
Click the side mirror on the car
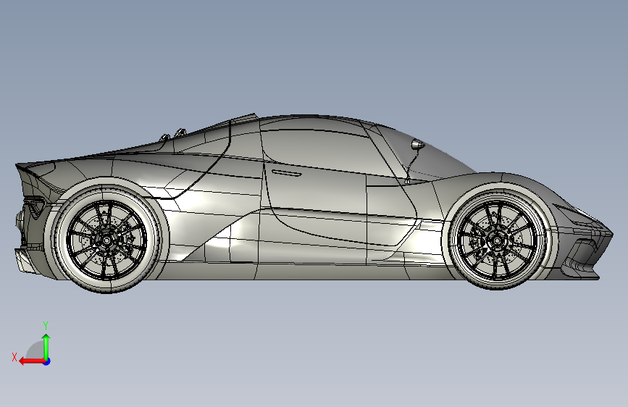417,144
